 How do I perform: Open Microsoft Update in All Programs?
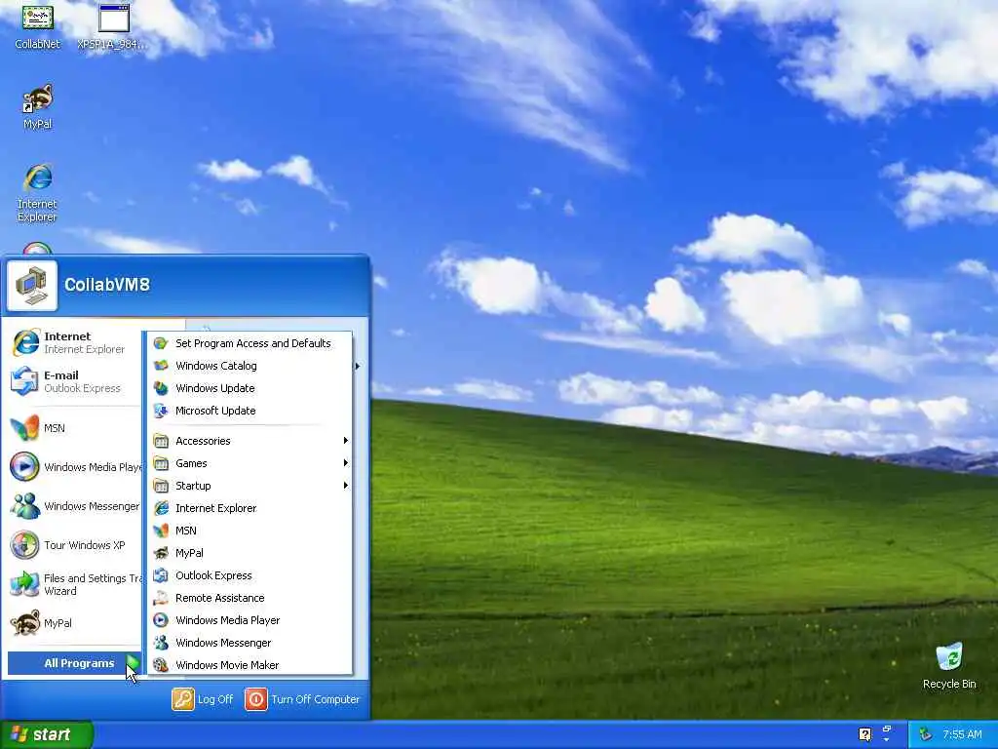point(250,411)
